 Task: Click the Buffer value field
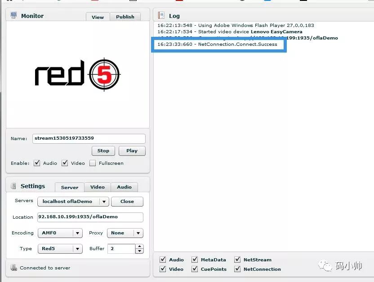coord(121,249)
